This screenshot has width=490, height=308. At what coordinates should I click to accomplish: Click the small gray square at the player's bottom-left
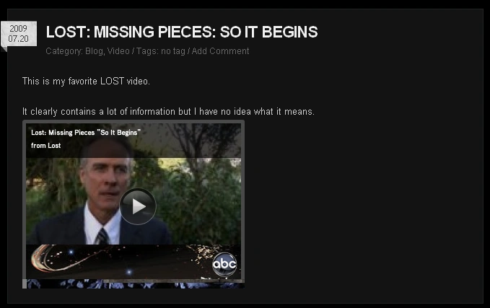tap(25, 283)
